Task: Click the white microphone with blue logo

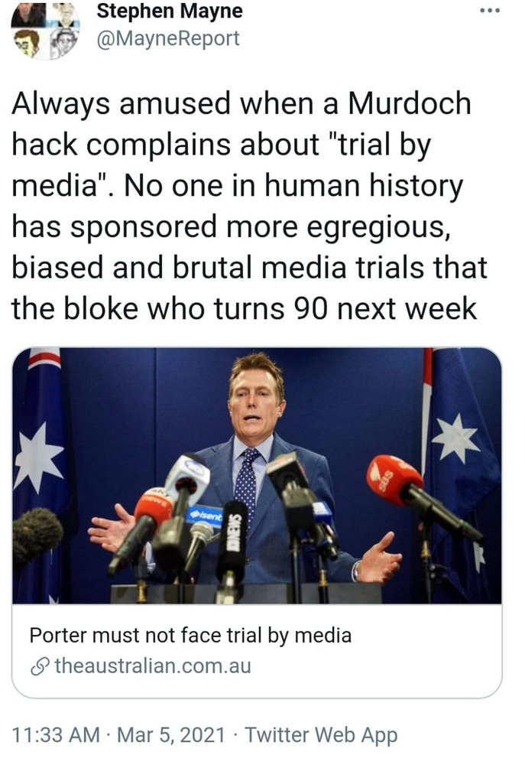Action: pyautogui.click(x=187, y=472)
